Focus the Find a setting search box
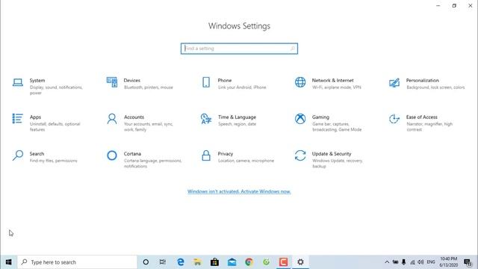The image size is (478, 269). point(239,49)
